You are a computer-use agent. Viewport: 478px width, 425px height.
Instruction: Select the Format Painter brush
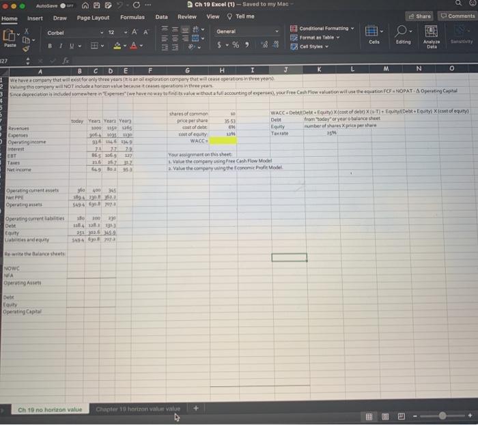click(26, 48)
